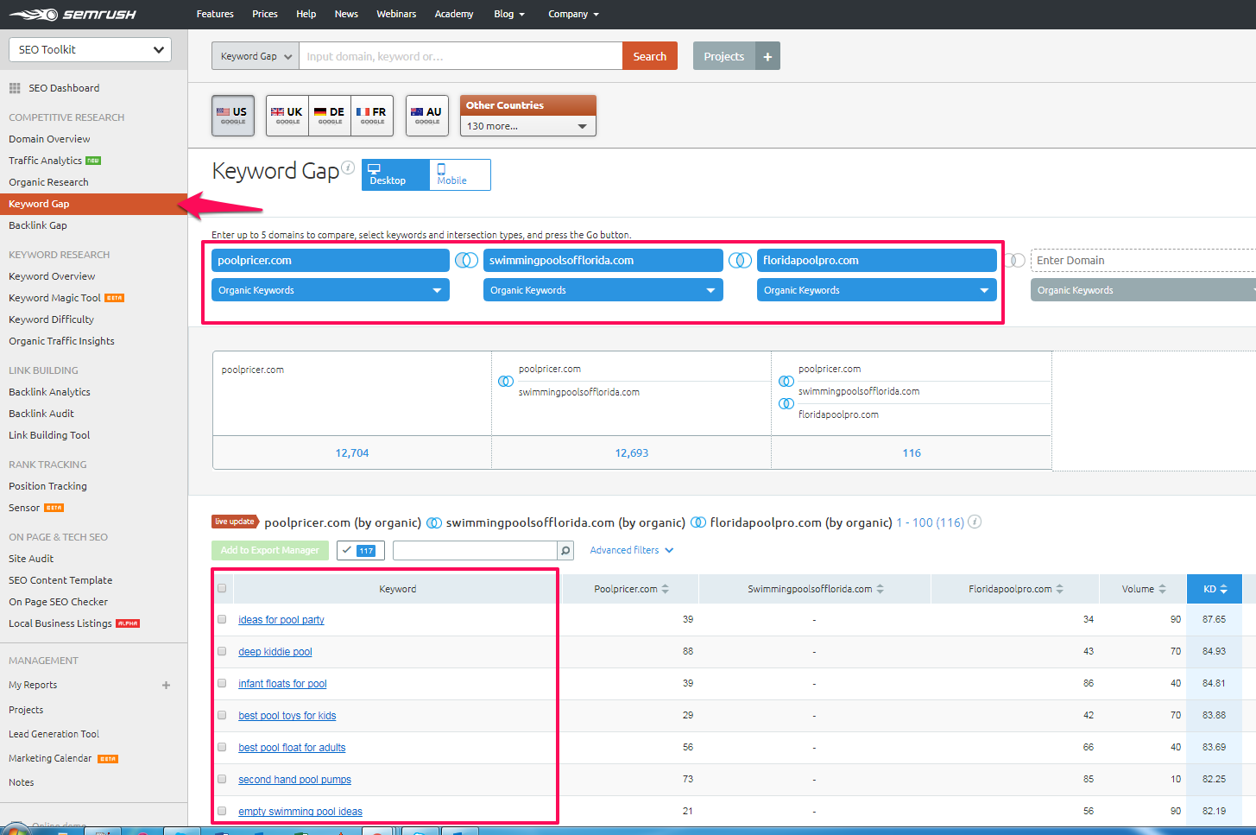Open Backlink Gap in sidebar
Screen dimensions: 1256x835
pos(38,225)
